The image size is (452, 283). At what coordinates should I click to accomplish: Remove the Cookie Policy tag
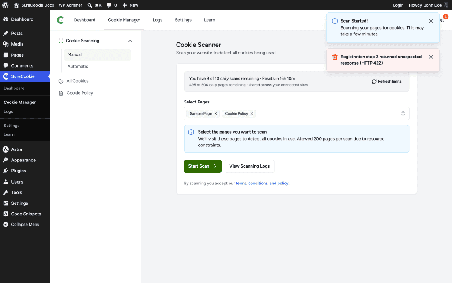coord(252,114)
